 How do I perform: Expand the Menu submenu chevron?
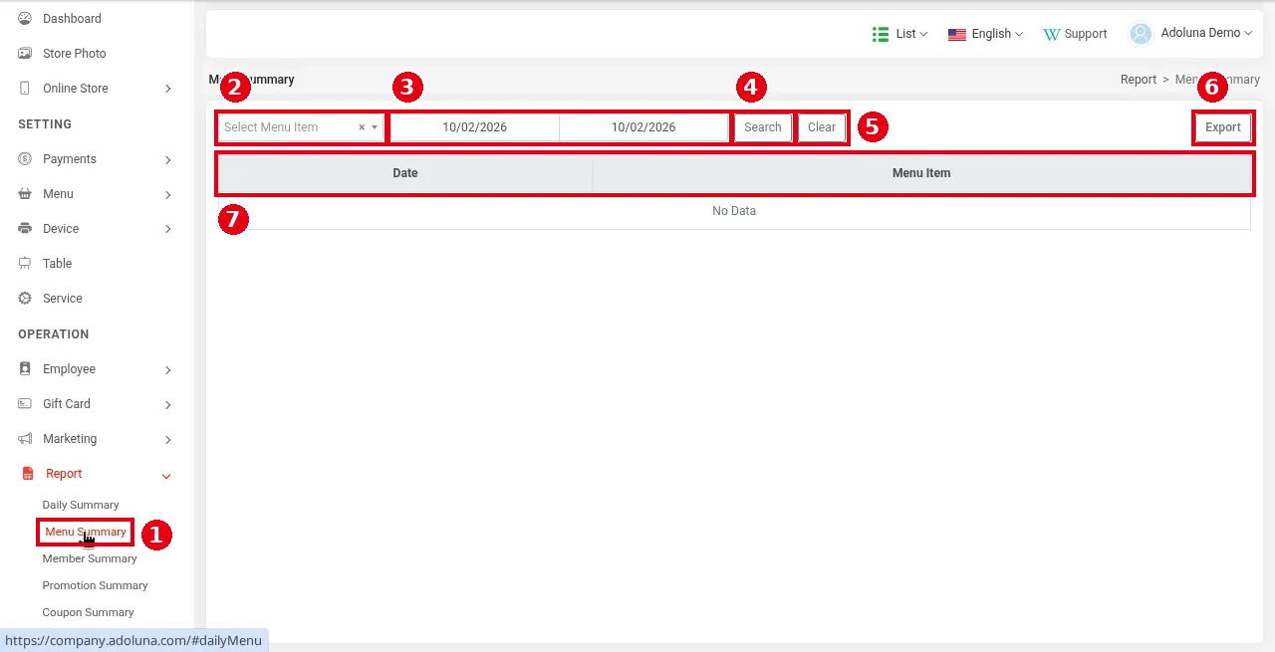[x=167, y=194]
